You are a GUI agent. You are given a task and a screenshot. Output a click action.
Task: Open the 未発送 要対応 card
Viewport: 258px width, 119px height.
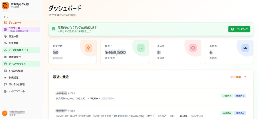[x=229, y=52]
